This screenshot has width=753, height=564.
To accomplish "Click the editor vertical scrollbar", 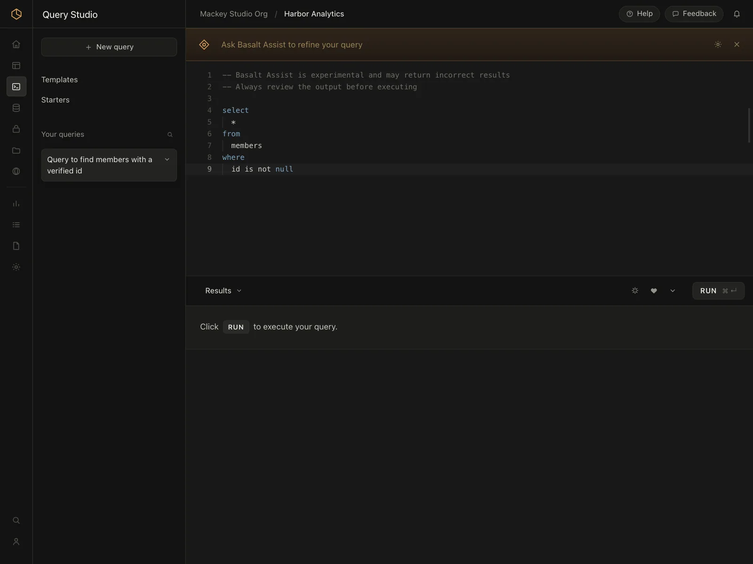I will [749, 125].
